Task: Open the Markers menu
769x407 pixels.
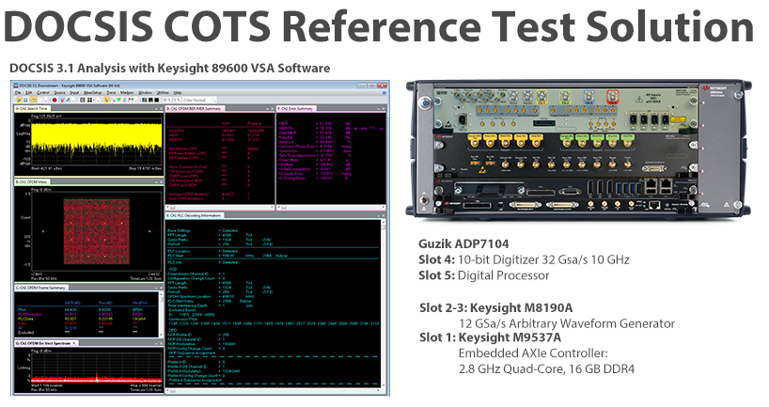Action: pyautogui.click(x=127, y=93)
